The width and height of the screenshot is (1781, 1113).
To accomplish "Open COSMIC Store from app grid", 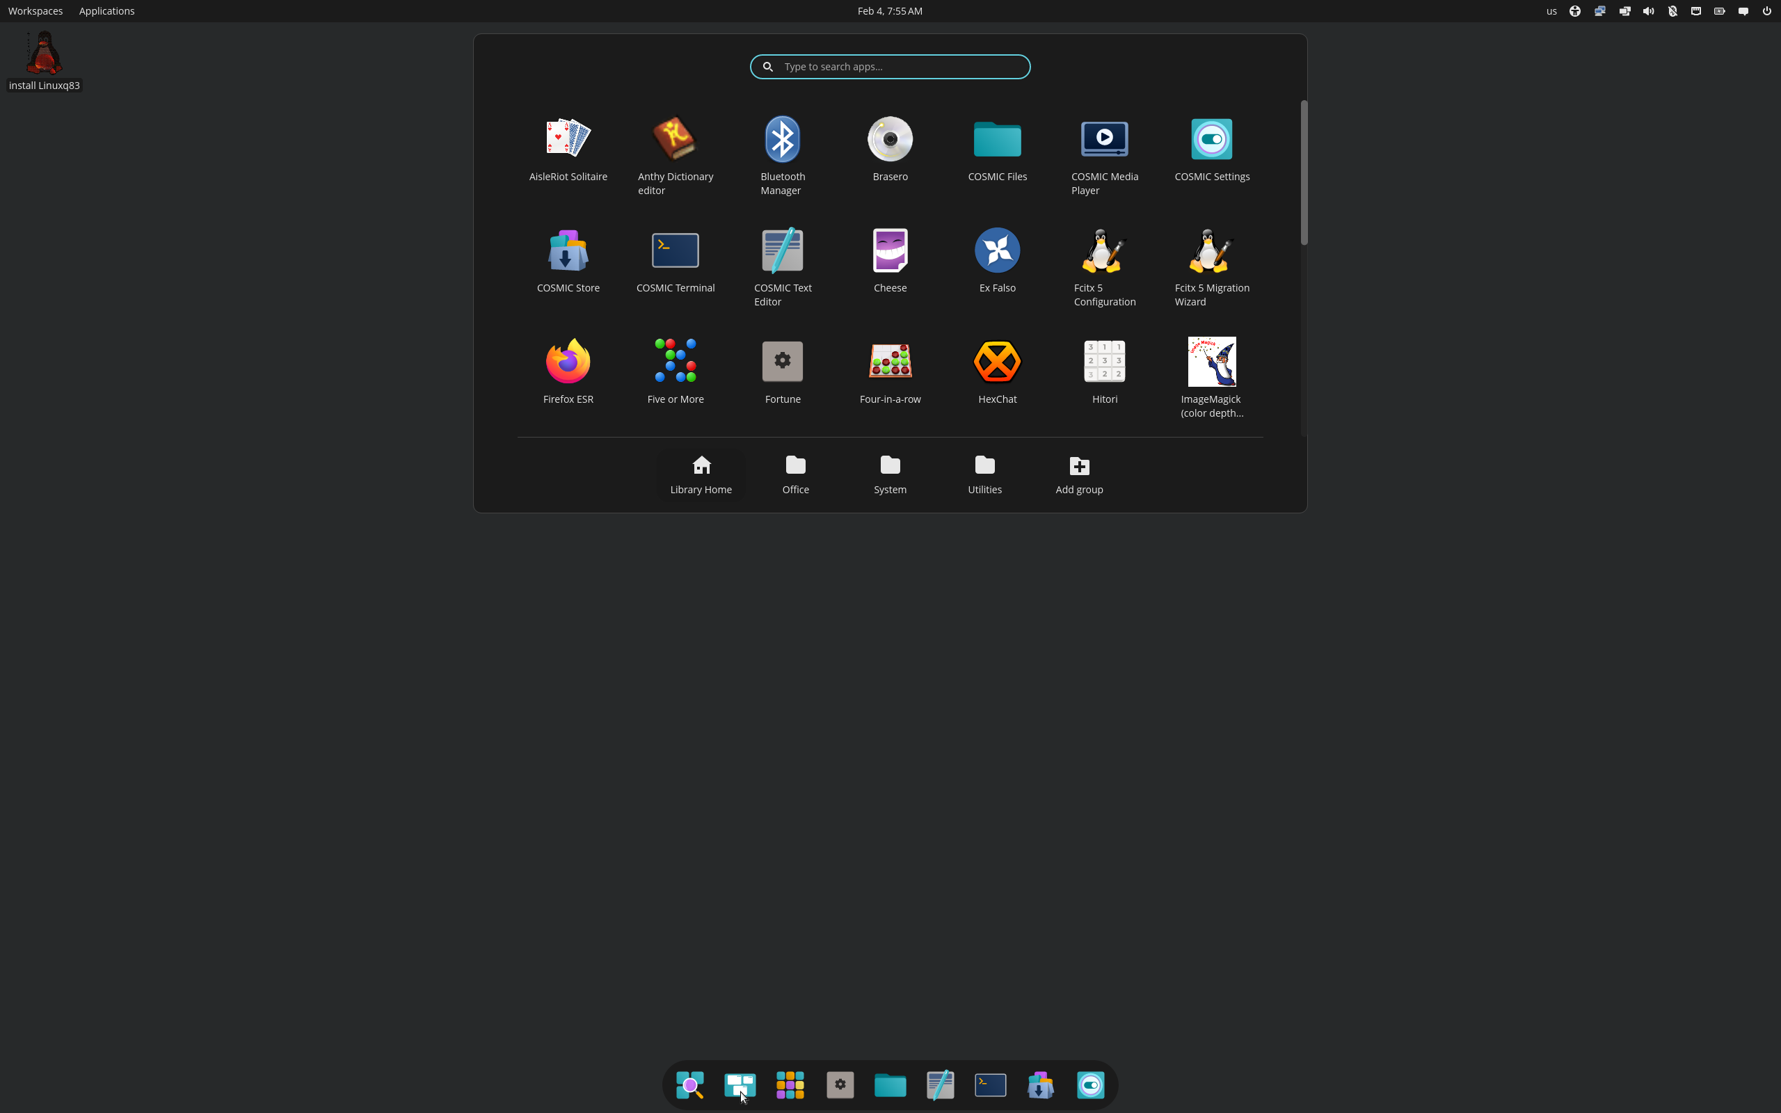I will 568,262.
